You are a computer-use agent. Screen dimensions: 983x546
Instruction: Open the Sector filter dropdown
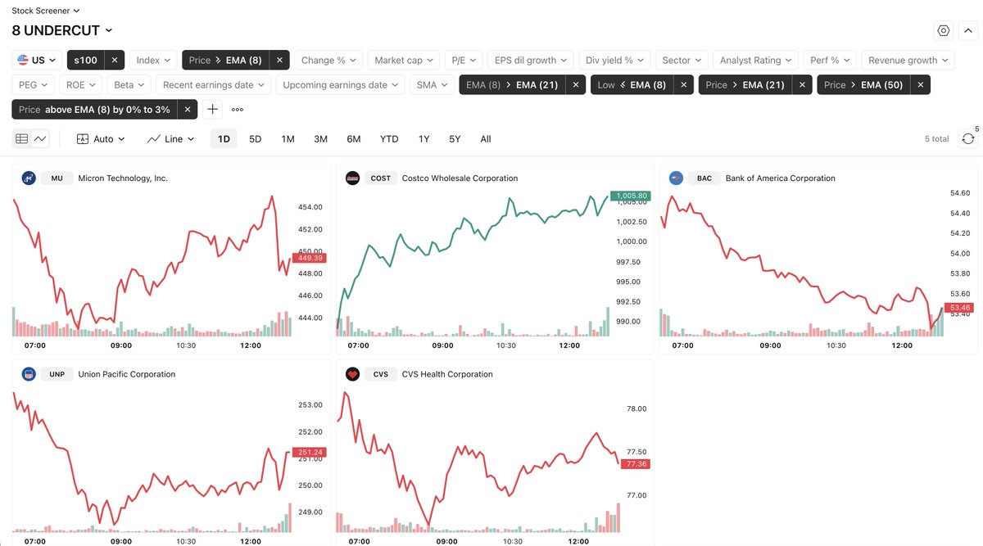point(681,60)
